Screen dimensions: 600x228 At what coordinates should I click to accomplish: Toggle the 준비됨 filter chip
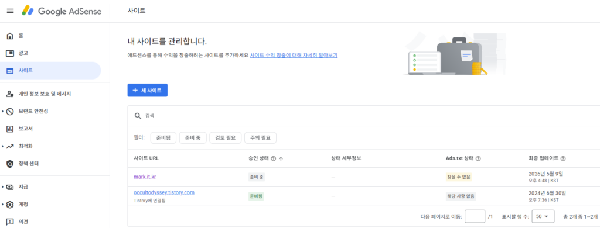(x=163, y=137)
